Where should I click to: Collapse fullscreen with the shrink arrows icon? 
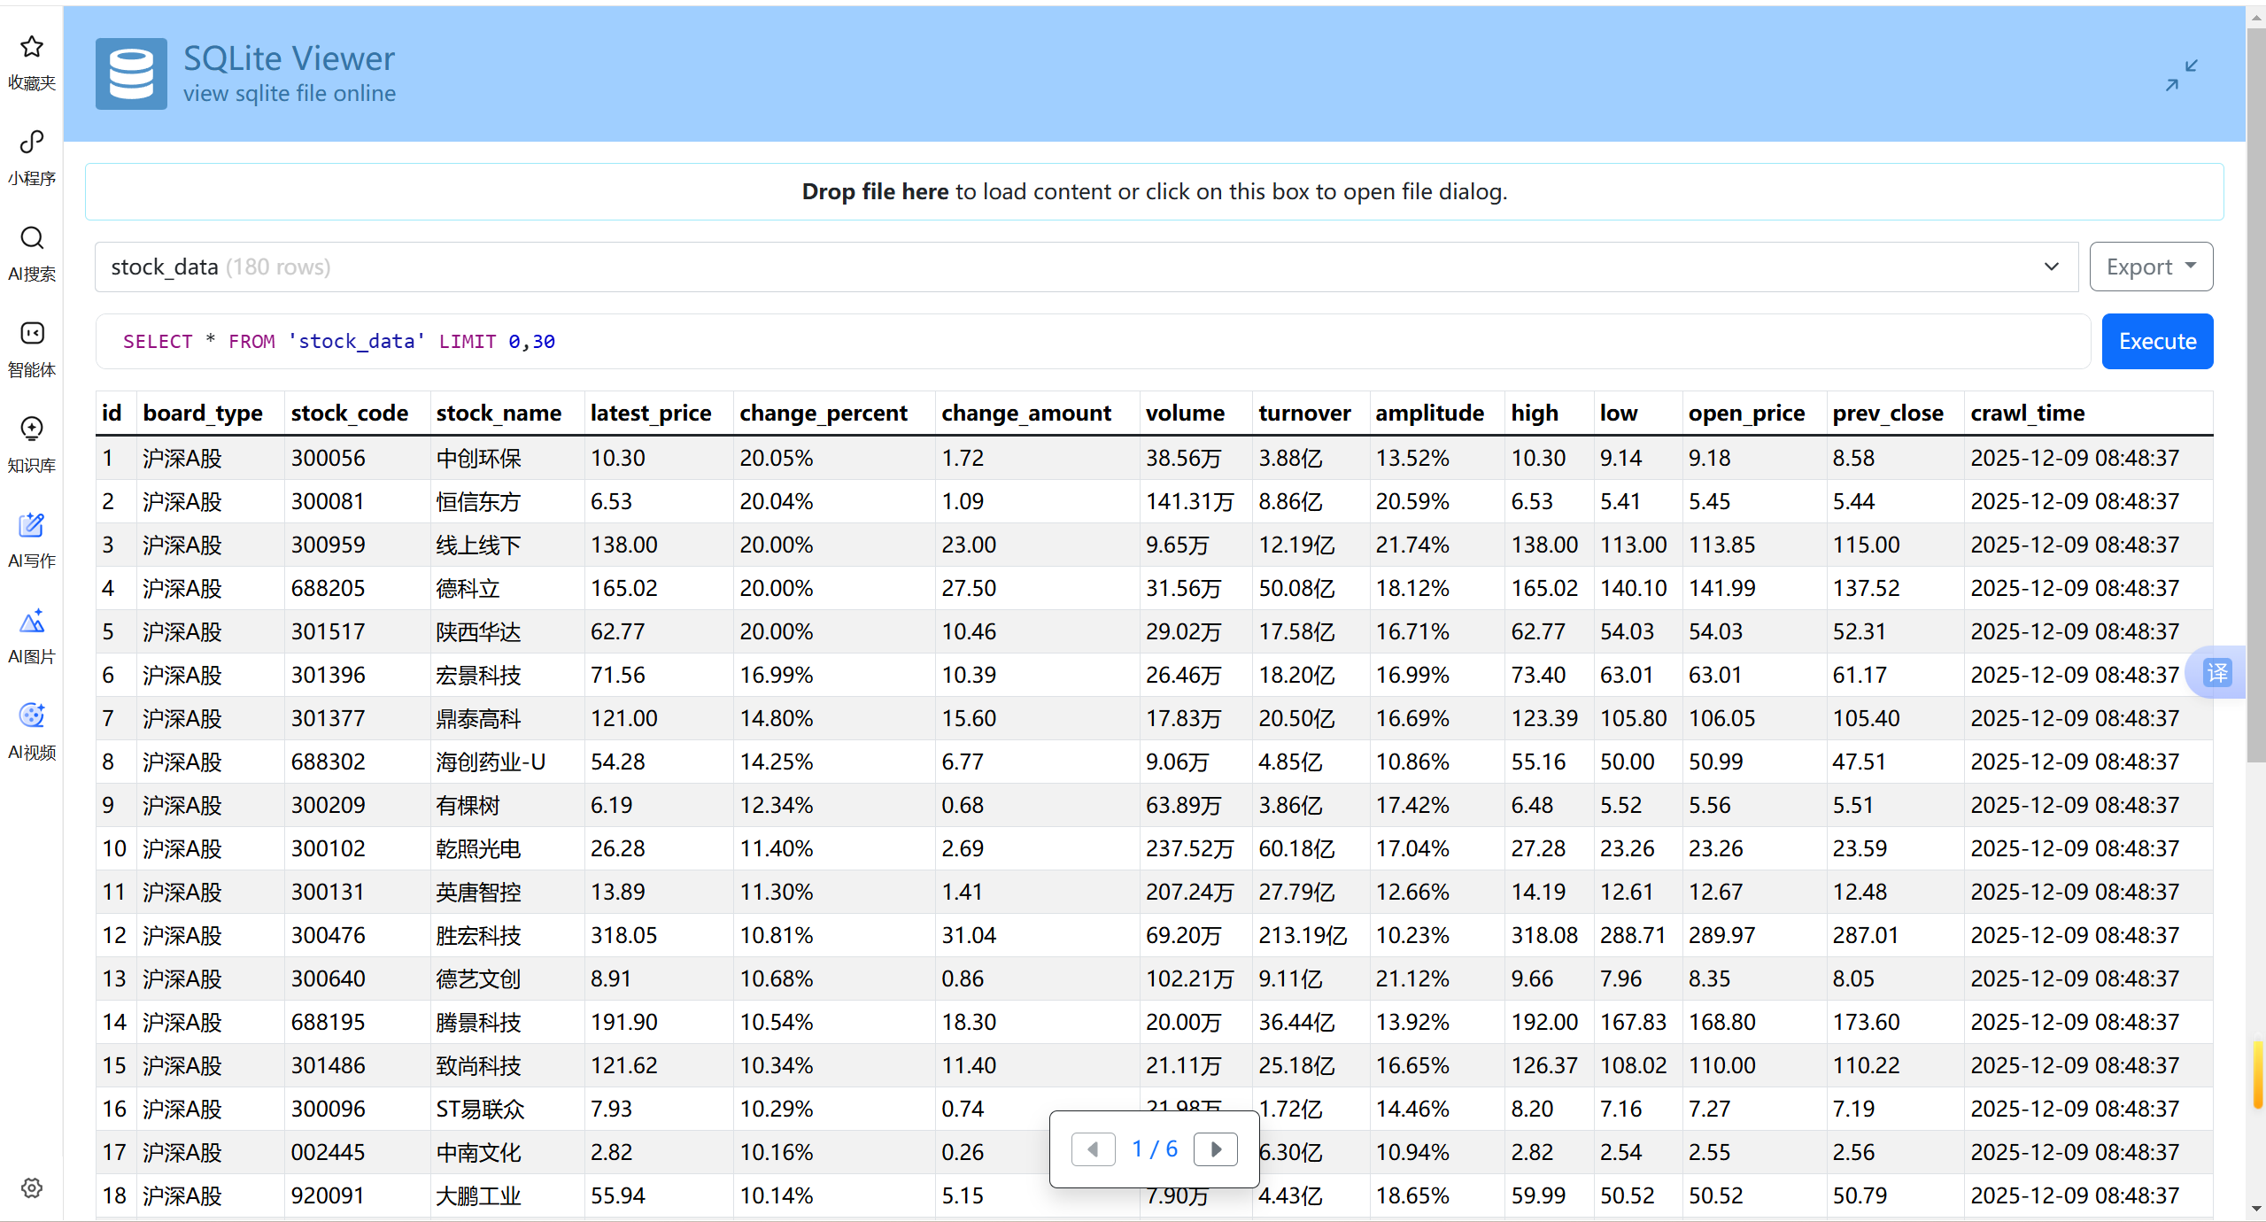coord(2182,75)
